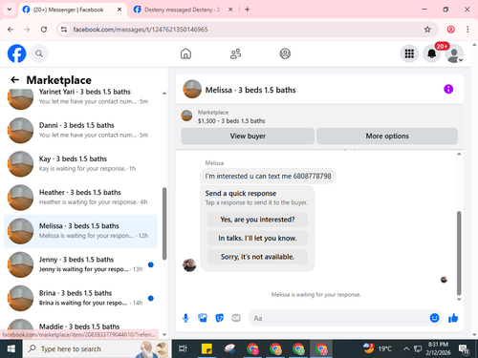Open the tab search dropdown arrow

coord(10,10)
